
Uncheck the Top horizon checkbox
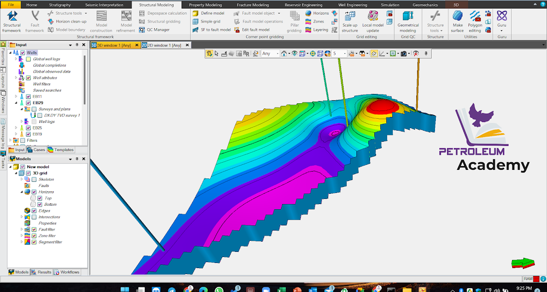pyautogui.click(x=40, y=198)
